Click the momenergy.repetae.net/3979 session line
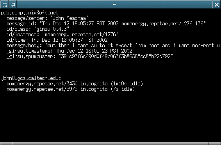Viewport: 221px width, 145px height. (71, 89)
